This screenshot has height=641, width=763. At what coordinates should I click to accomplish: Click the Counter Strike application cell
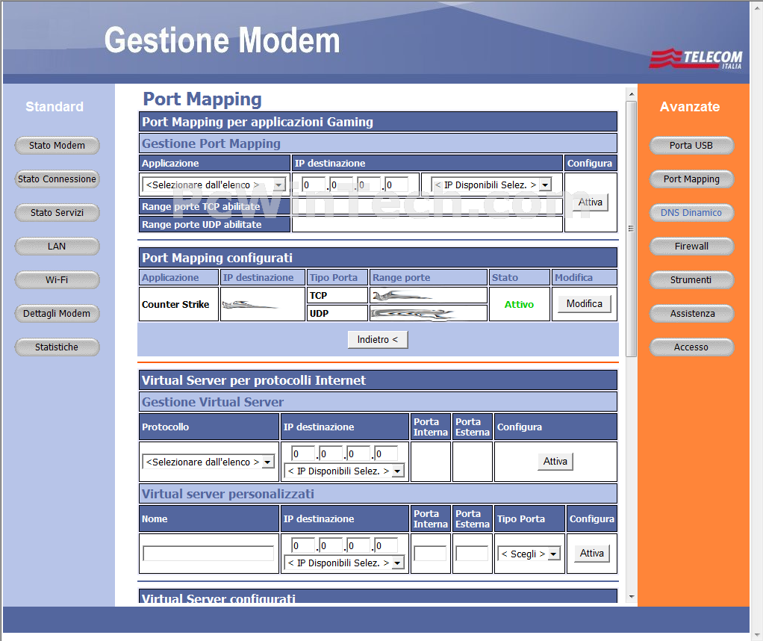tap(178, 304)
